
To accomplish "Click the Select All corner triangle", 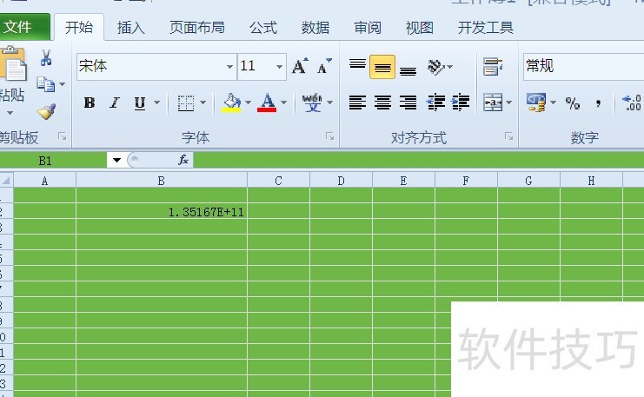I will point(7,180).
